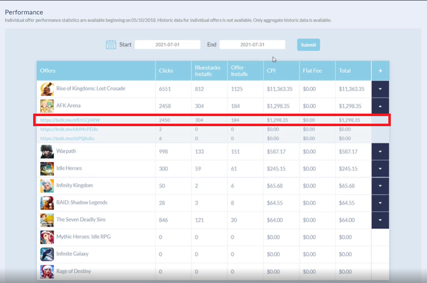Expand the Idle Heroes row
This screenshot has width=427, height=283.
click(x=380, y=168)
